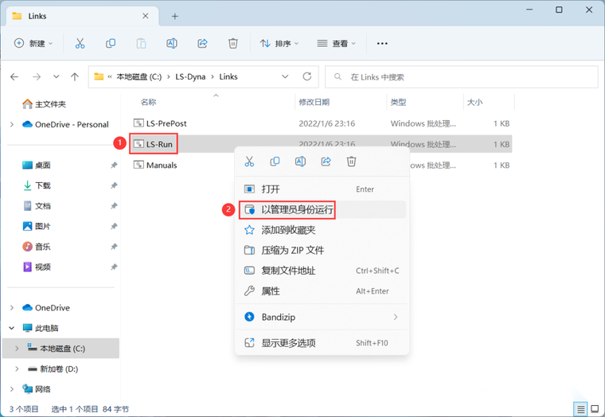Go back with the left arrow
605x417 pixels.
(x=14, y=76)
